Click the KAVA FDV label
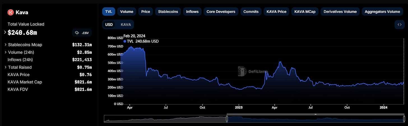Image resolution: width=408 pixels, height=126 pixels. click(18, 90)
